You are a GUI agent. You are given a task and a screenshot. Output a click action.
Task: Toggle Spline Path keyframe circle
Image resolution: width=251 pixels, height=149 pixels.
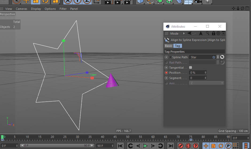[x=166, y=57]
